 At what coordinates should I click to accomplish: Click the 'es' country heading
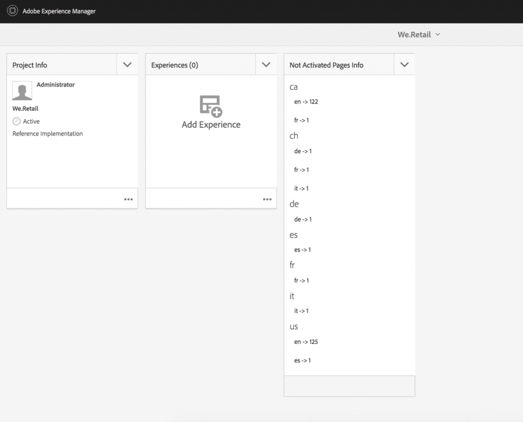294,235
